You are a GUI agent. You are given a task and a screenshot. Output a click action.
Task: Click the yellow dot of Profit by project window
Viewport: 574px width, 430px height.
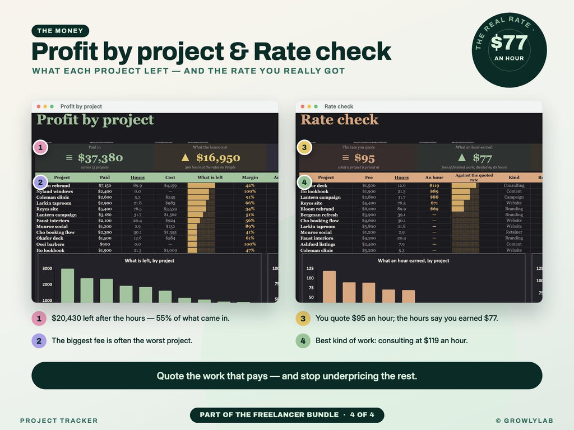(45, 106)
